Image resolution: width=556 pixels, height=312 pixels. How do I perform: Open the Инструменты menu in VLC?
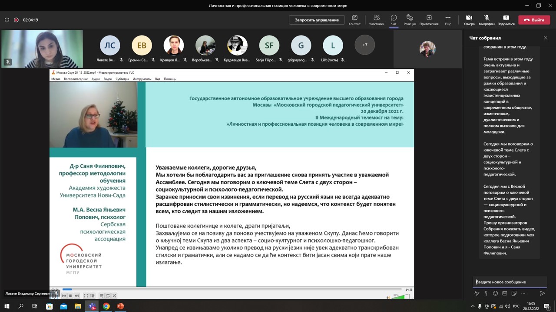[142, 79]
